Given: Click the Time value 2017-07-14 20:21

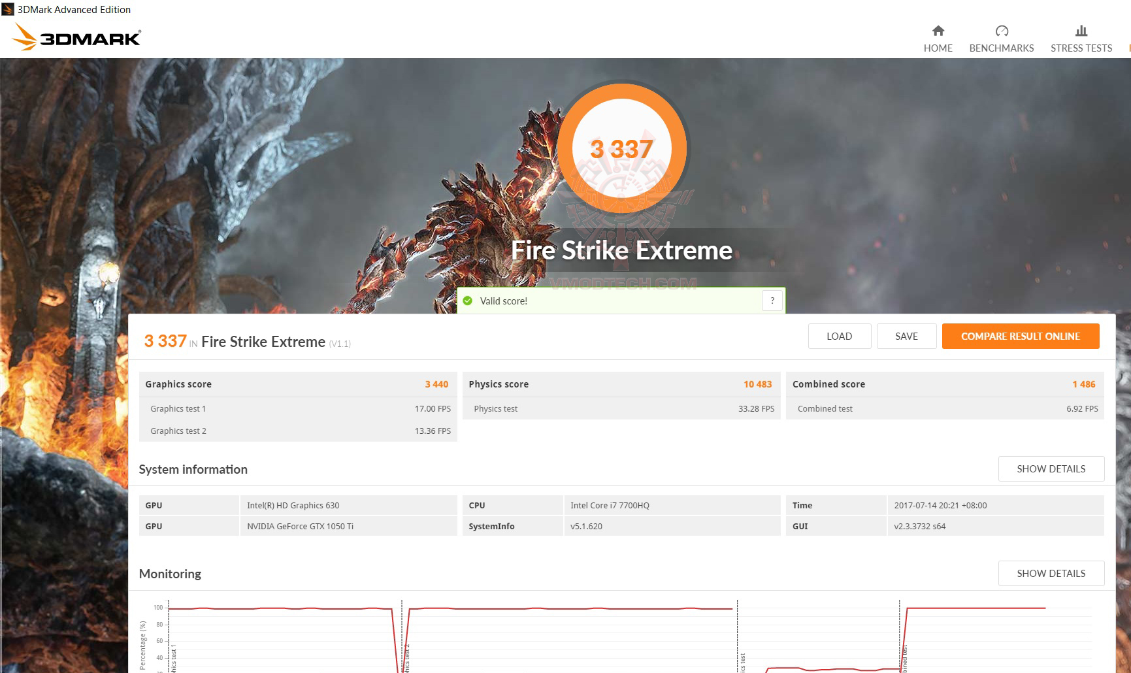Looking at the screenshot, I should click(940, 505).
